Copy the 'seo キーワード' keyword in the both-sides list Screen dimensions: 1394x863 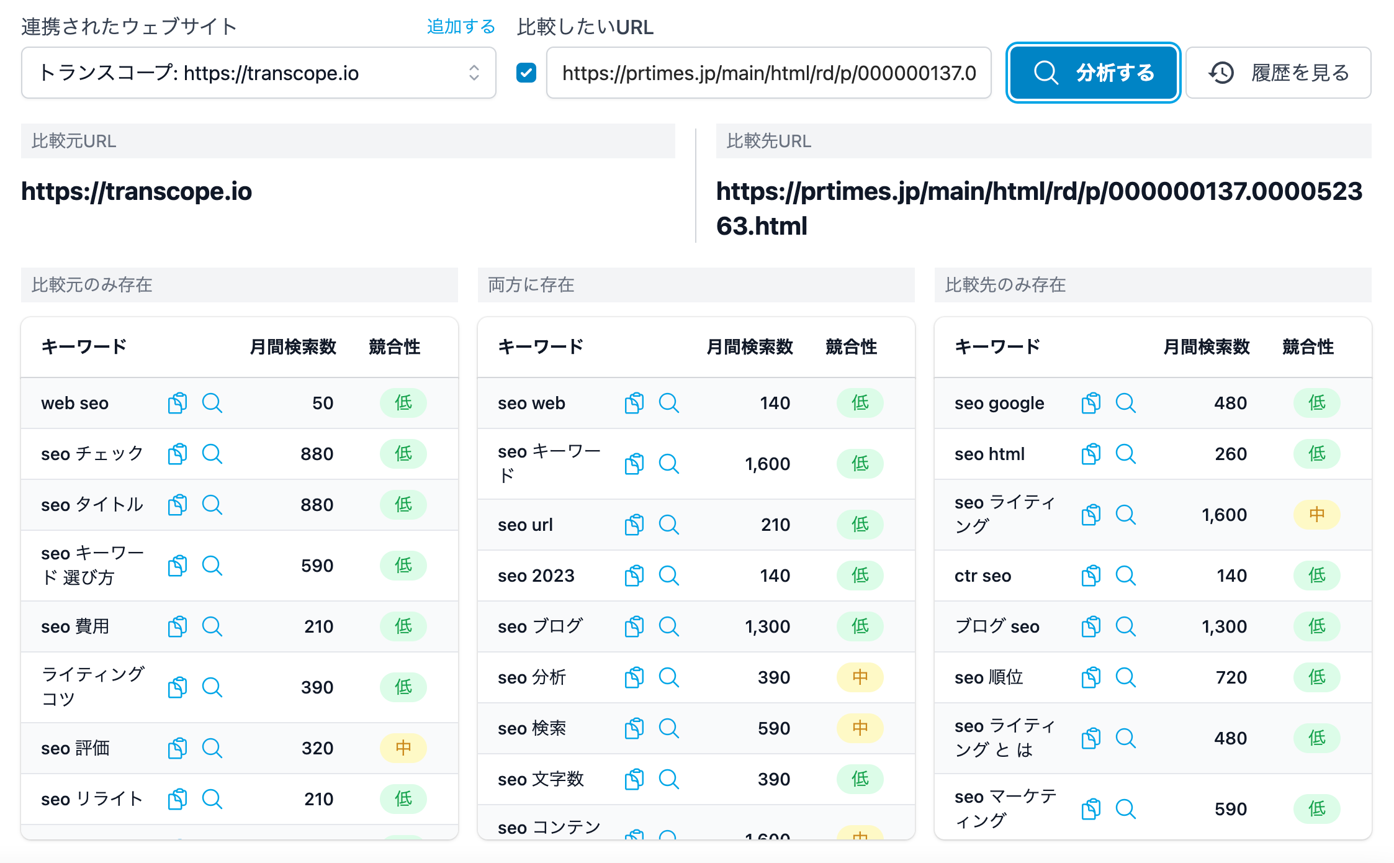(x=634, y=464)
